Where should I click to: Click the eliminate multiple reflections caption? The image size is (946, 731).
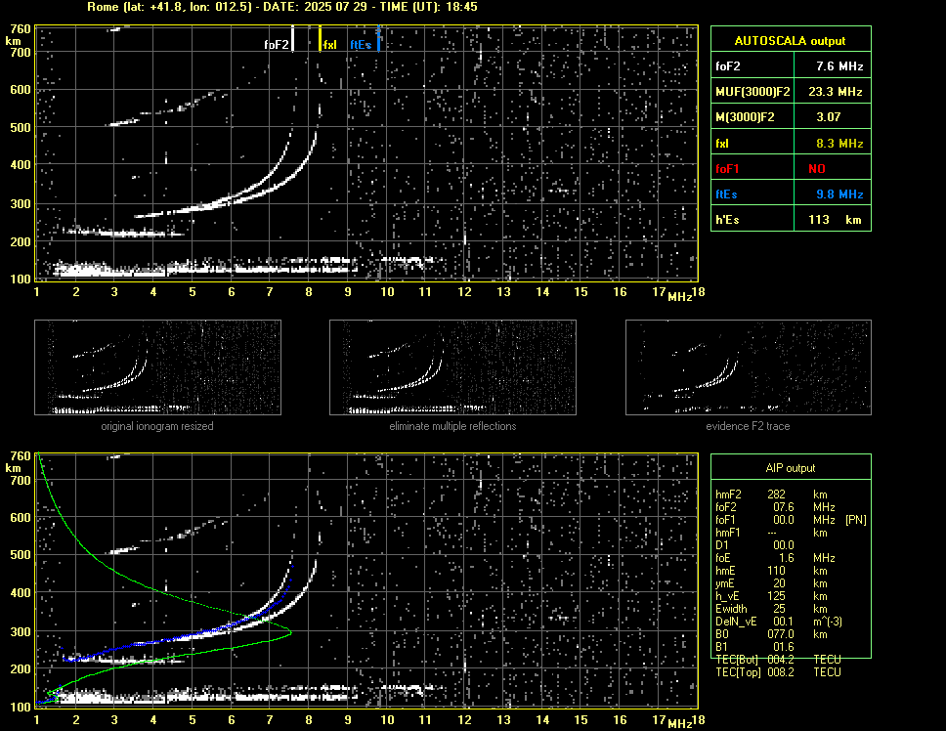click(452, 426)
